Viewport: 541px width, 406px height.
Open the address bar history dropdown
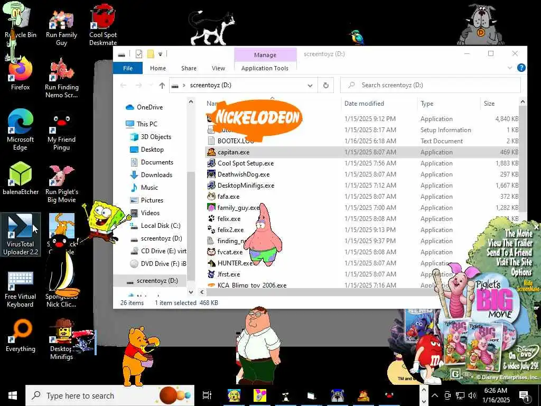(310, 85)
